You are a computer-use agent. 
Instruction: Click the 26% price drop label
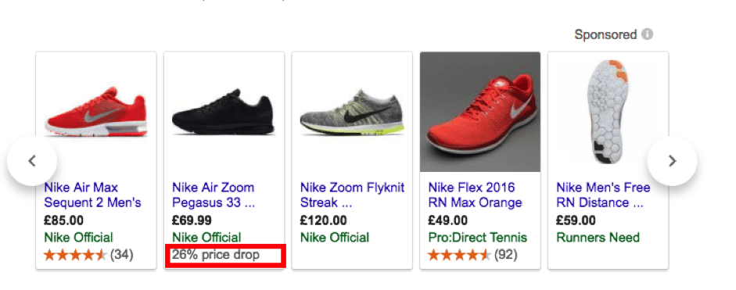coord(216,256)
